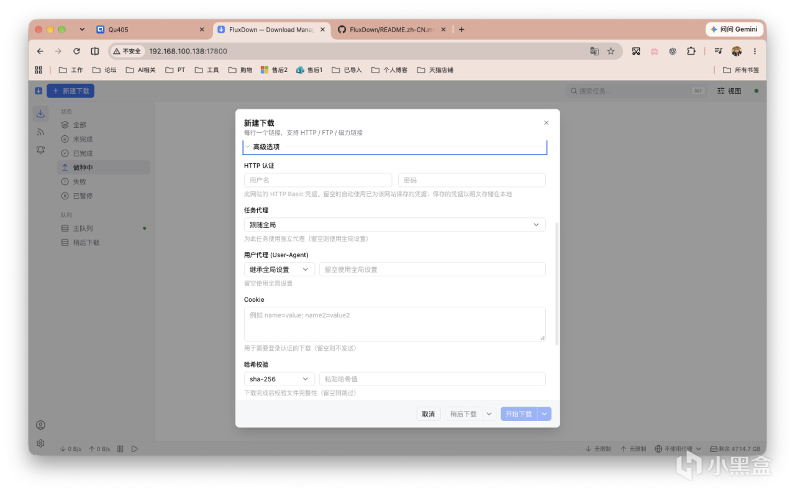Click into the Cookie text area
Viewport: 795px width, 493px height.
(394, 324)
